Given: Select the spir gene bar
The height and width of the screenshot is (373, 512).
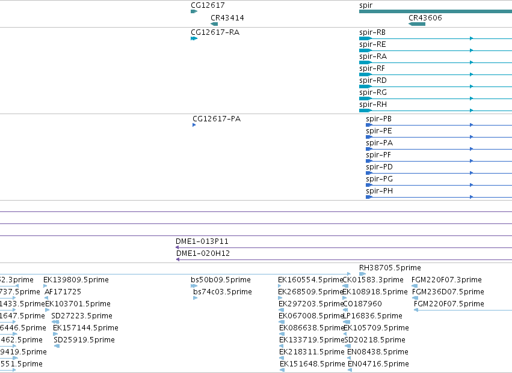Looking at the screenshot, I should click(x=436, y=11).
